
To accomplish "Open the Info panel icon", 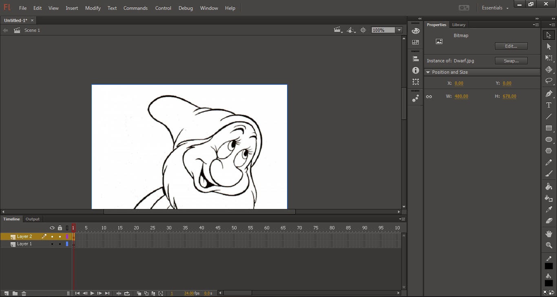I will (416, 70).
